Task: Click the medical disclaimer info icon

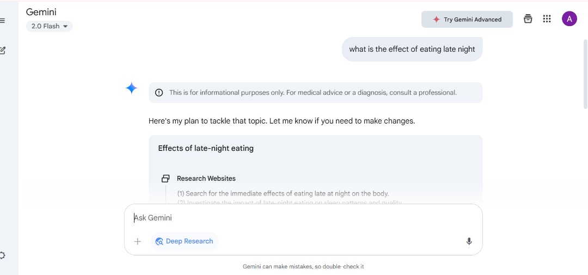Action: [x=159, y=93]
